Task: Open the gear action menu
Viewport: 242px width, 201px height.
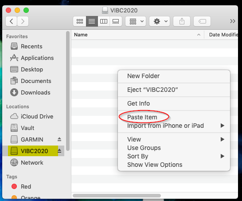Action: 160,21
